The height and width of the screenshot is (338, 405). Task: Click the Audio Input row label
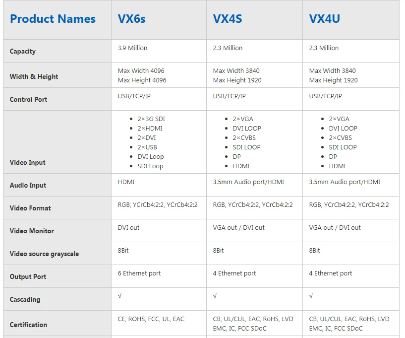coord(28,185)
